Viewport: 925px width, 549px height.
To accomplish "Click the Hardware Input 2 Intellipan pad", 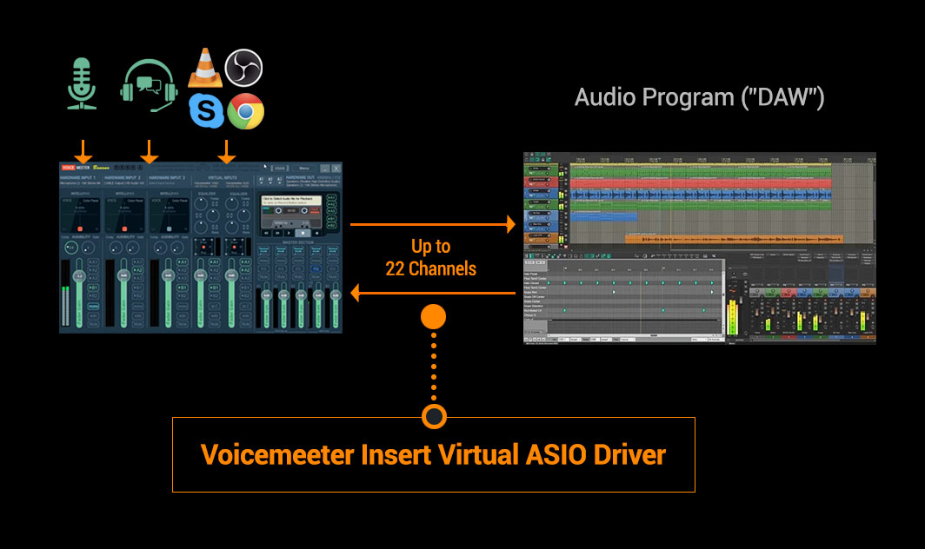I will (x=124, y=215).
